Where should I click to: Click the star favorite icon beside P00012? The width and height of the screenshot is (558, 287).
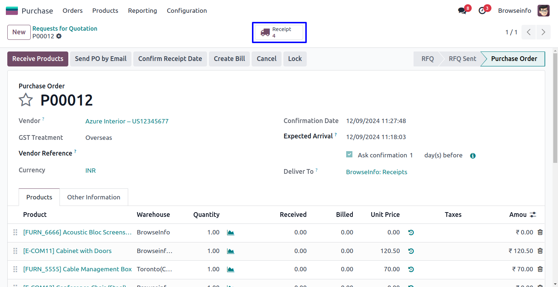tap(26, 100)
